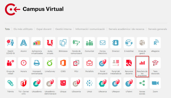Select the Correu electrònic envelope icon
Viewport: 171px width, 98px height.
coord(103,43)
